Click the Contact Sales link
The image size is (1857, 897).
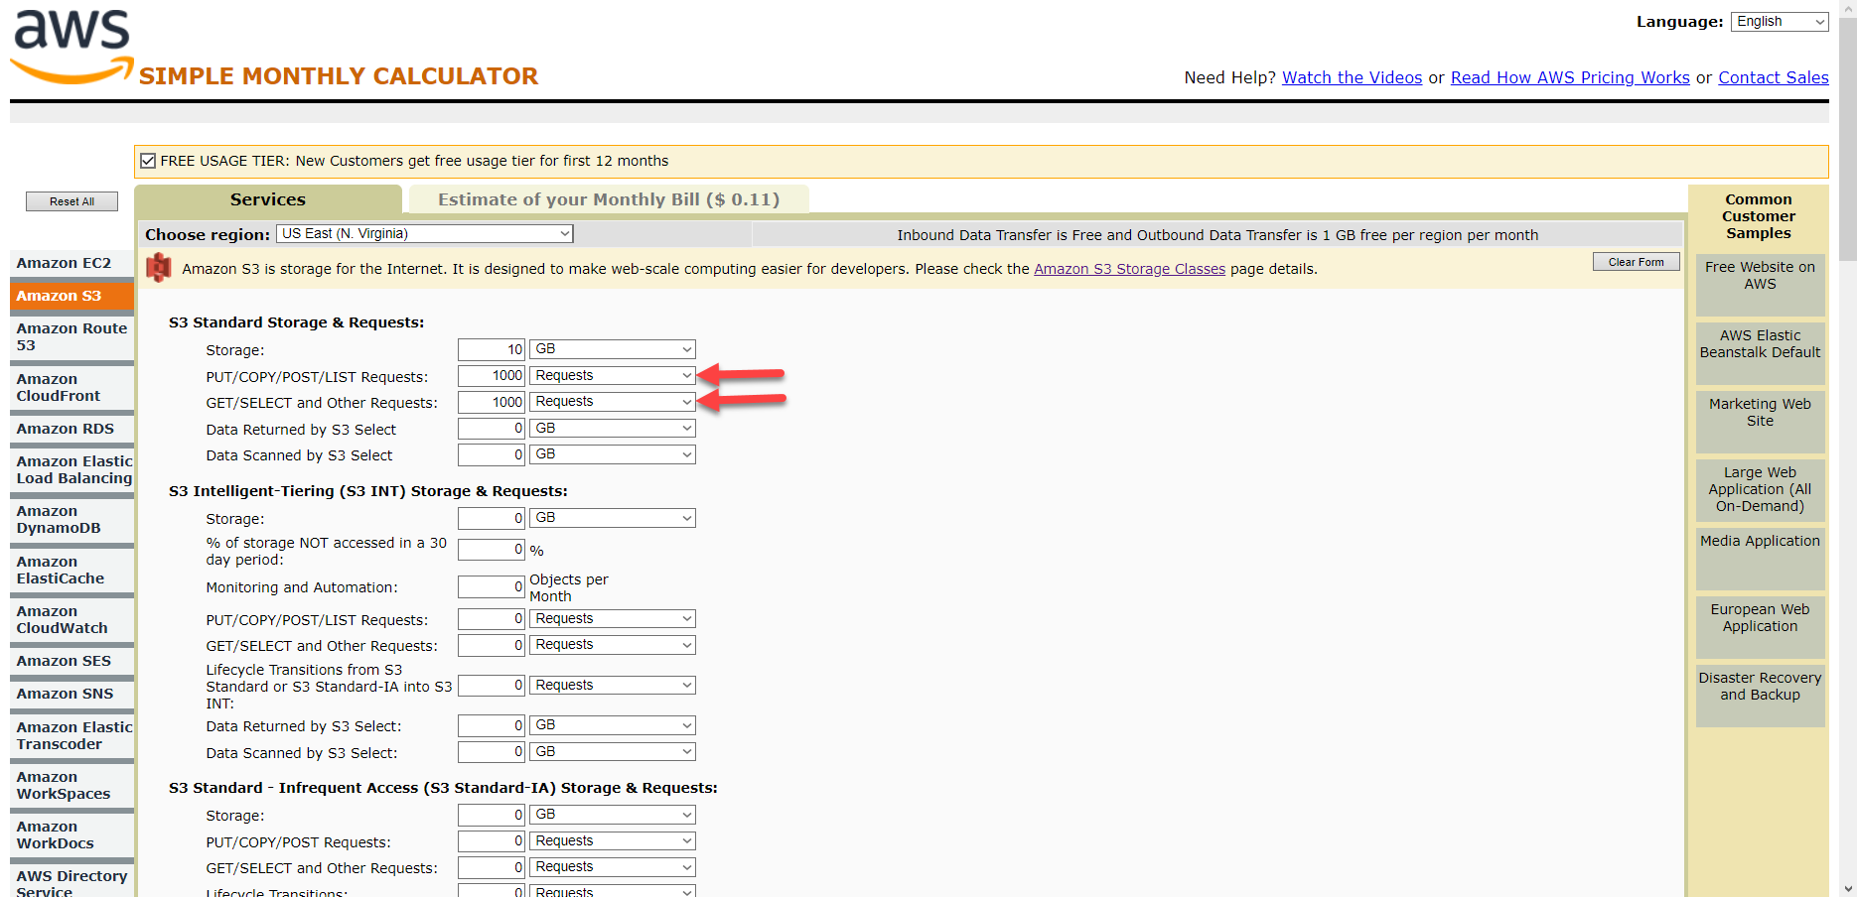(1773, 77)
